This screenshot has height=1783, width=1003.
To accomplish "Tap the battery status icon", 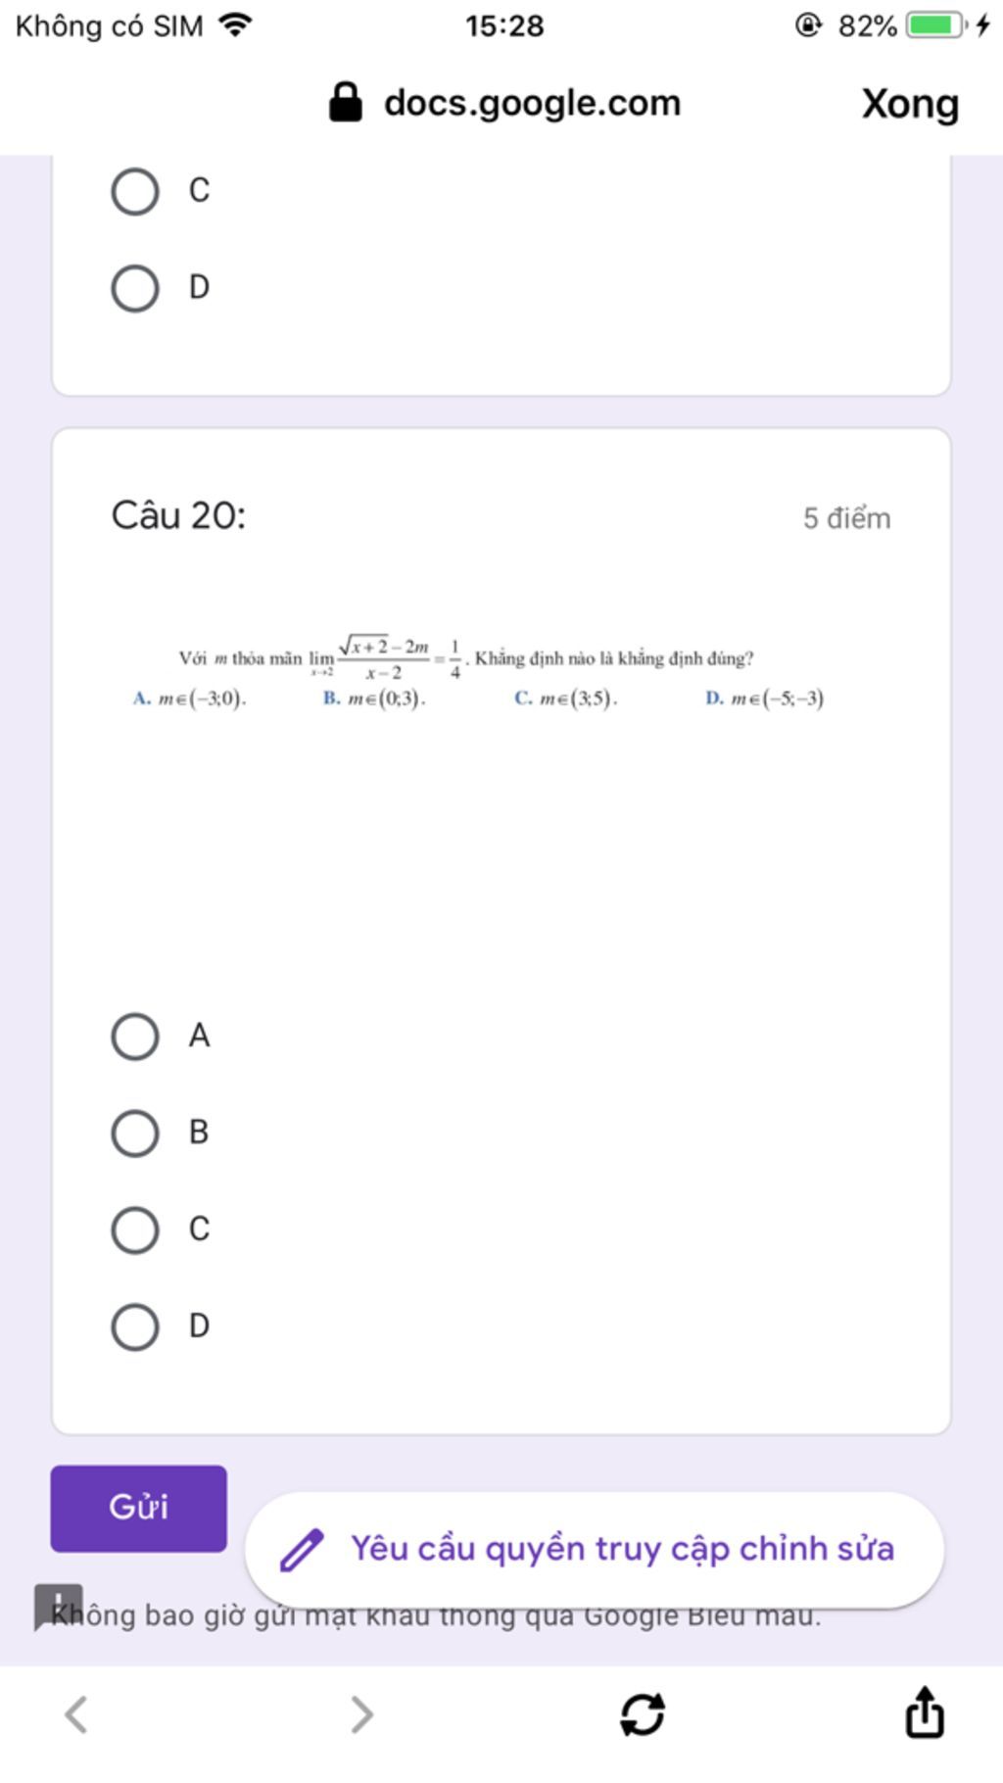I will pos(937,25).
